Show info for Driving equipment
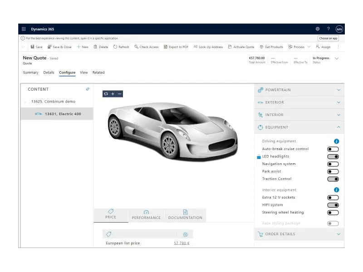The height and width of the screenshot is (272, 363). 336,141
